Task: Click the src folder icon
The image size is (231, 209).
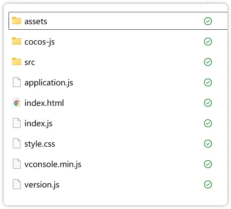Action: click(x=16, y=62)
